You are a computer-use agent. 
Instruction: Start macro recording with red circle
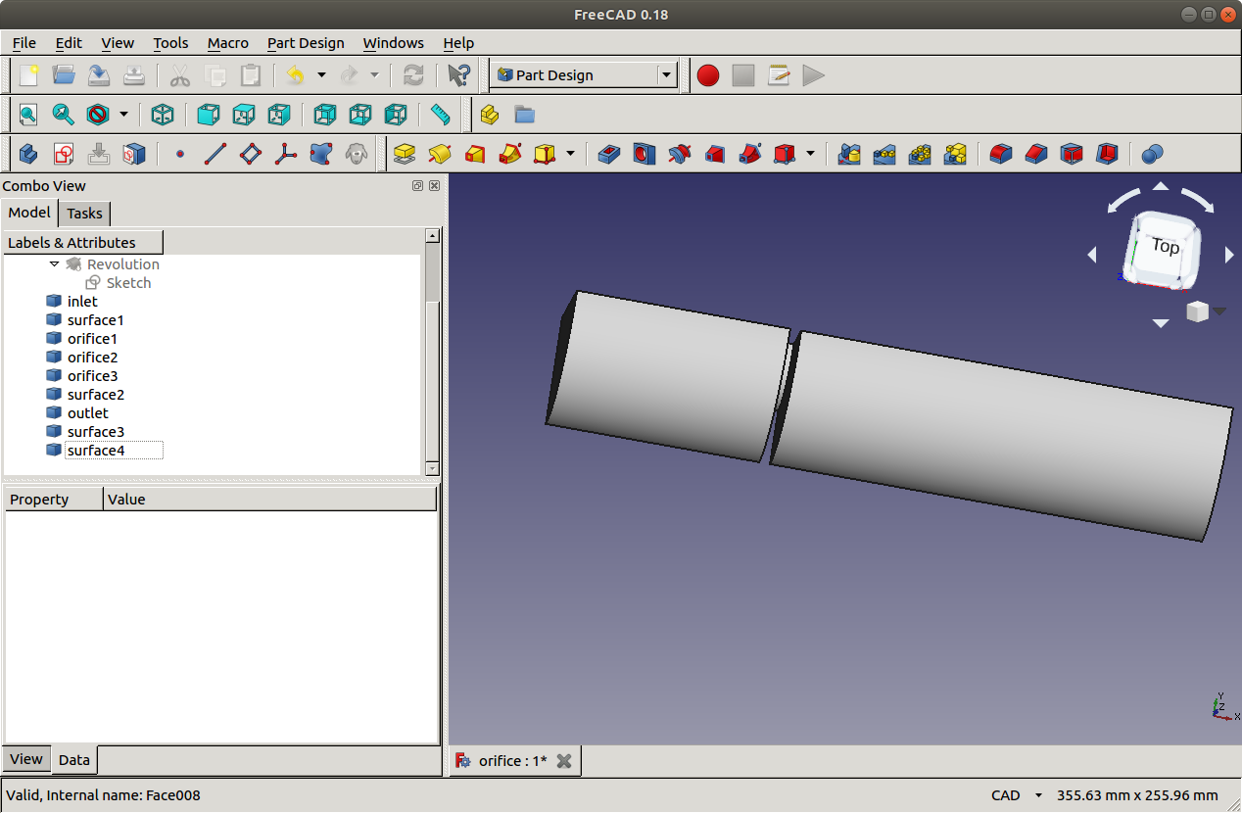click(x=708, y=75)
